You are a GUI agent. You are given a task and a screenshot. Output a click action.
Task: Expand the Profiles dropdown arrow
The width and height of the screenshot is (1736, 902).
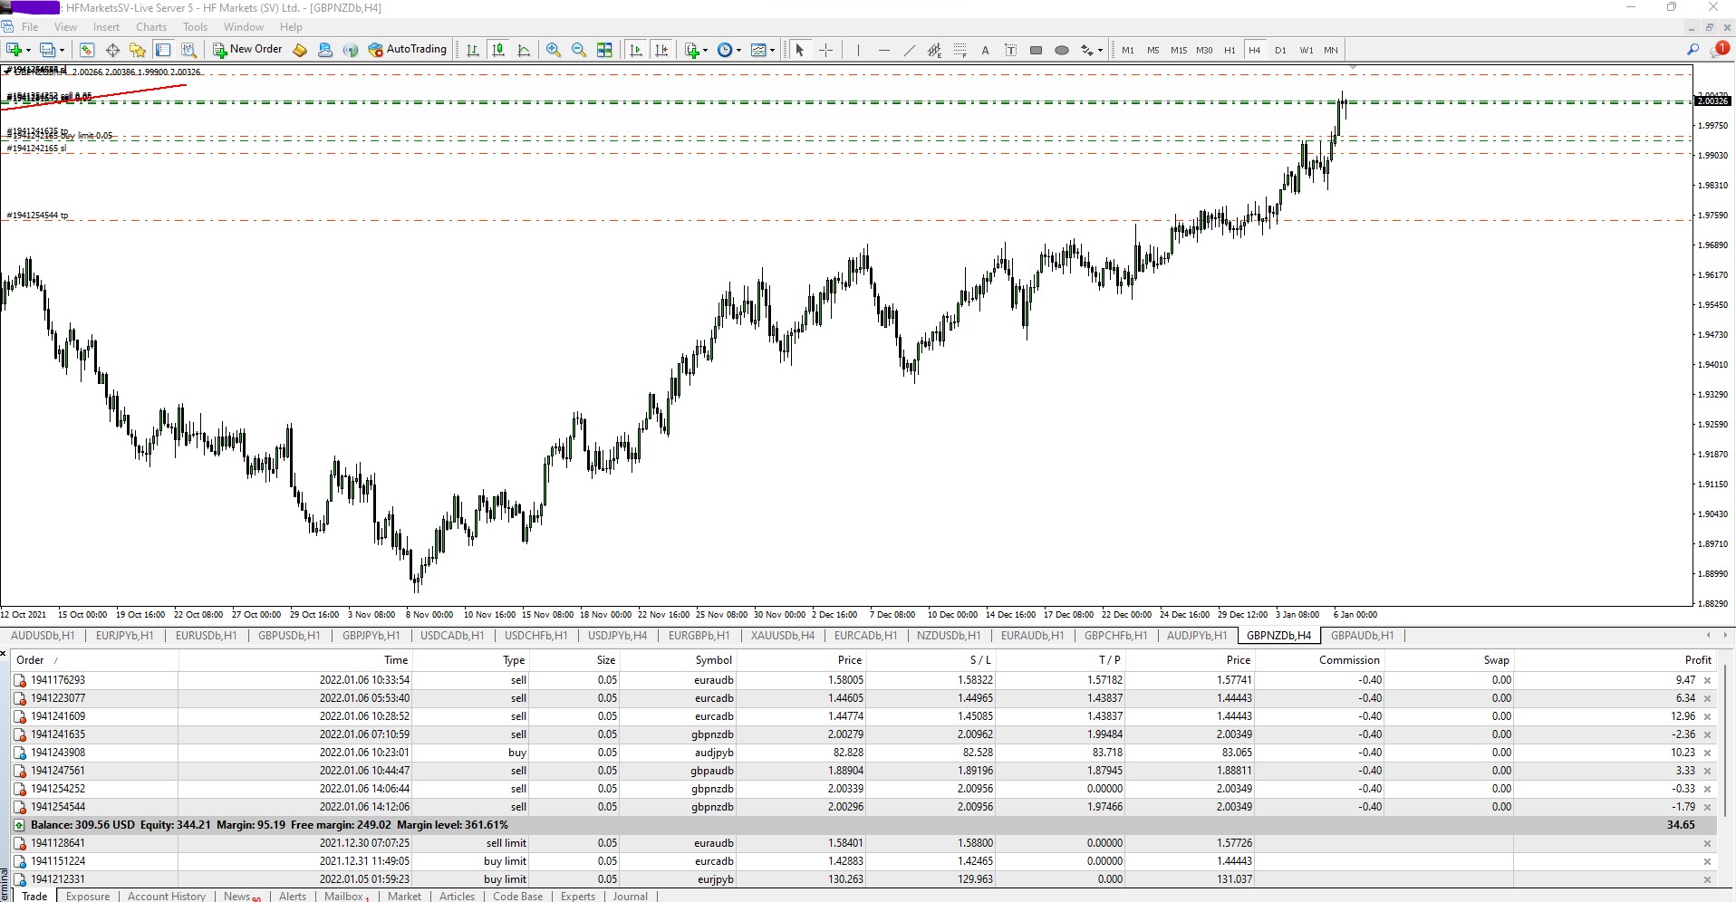tap(62, 51)
